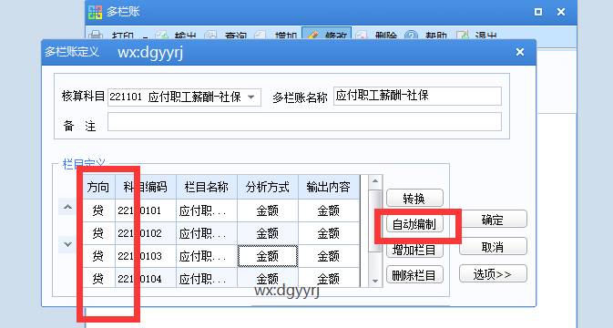This screenshot has height=328, width=613.
Task: Click the 多栏账 window app icon
Action: [x=95, y=12]
